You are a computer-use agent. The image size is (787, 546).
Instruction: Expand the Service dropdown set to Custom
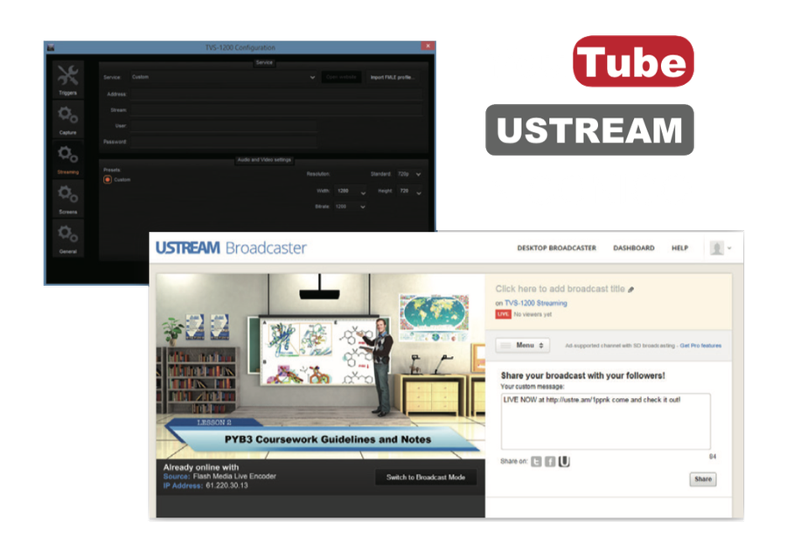click(x=224, y=77)
